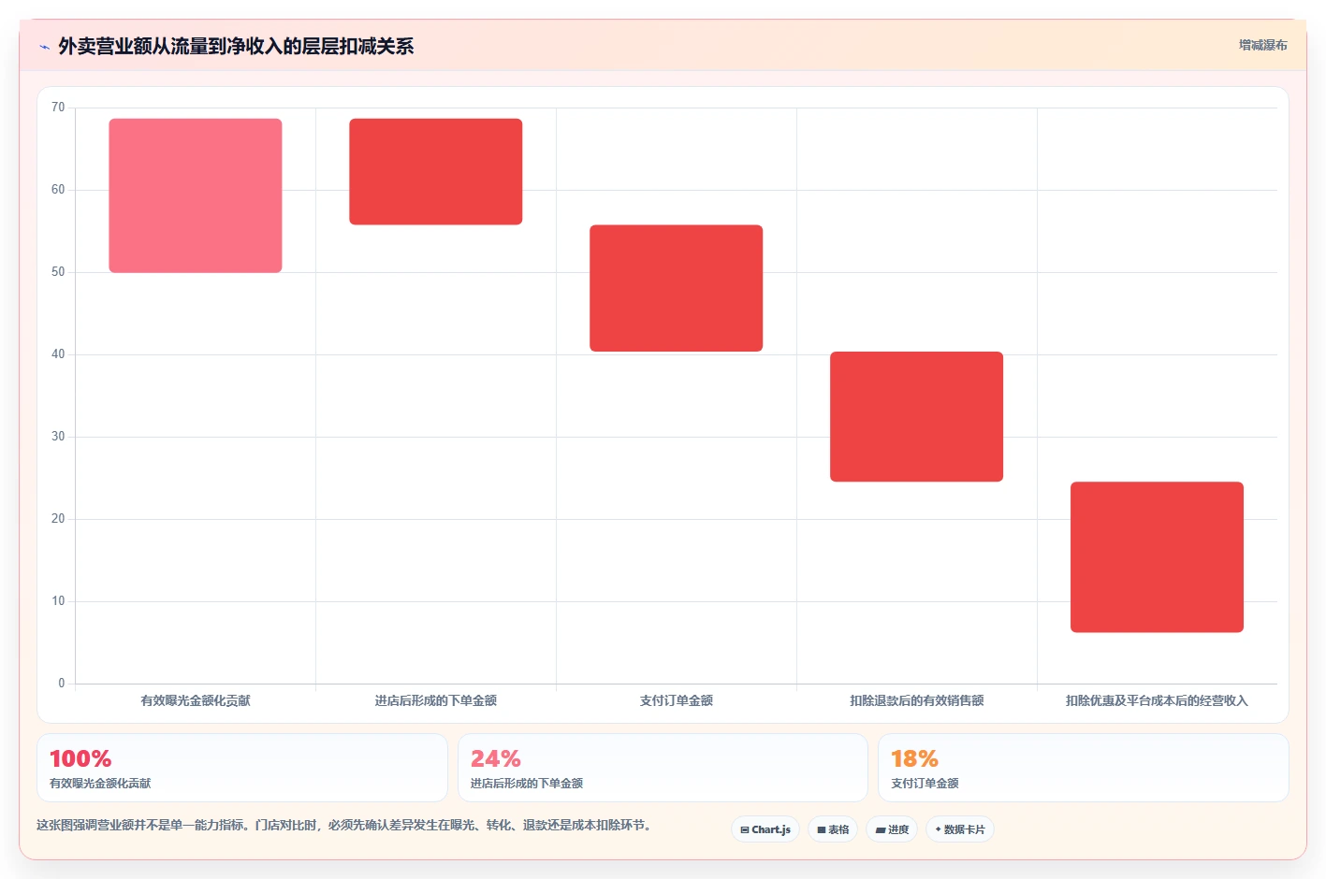1326x879 pixels.
Task: Click the 进度 tag chip
Action: click(892, 829)
